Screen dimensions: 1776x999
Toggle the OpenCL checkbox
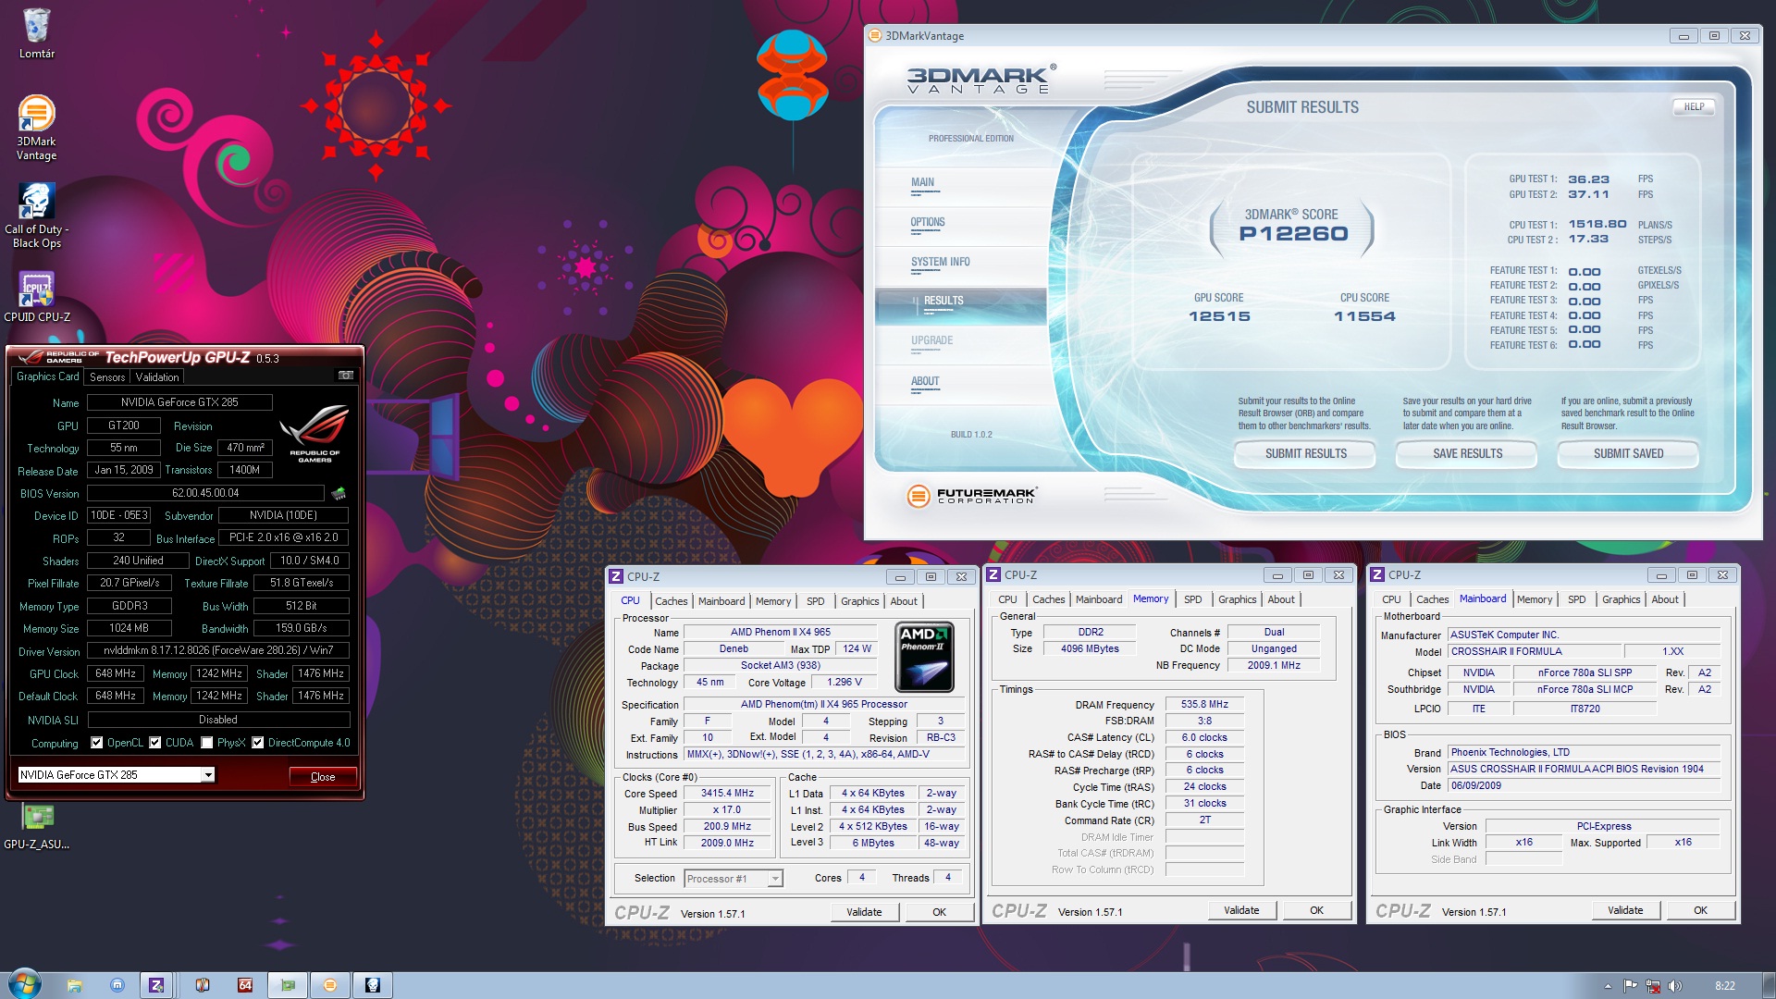pyautogui.click(x=97, y=743)
